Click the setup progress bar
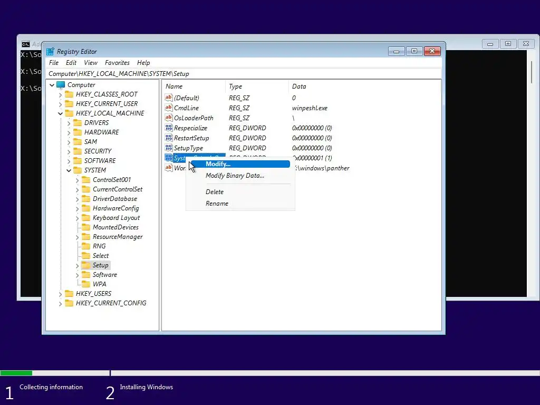540x405 pixels. pos(270,373)
